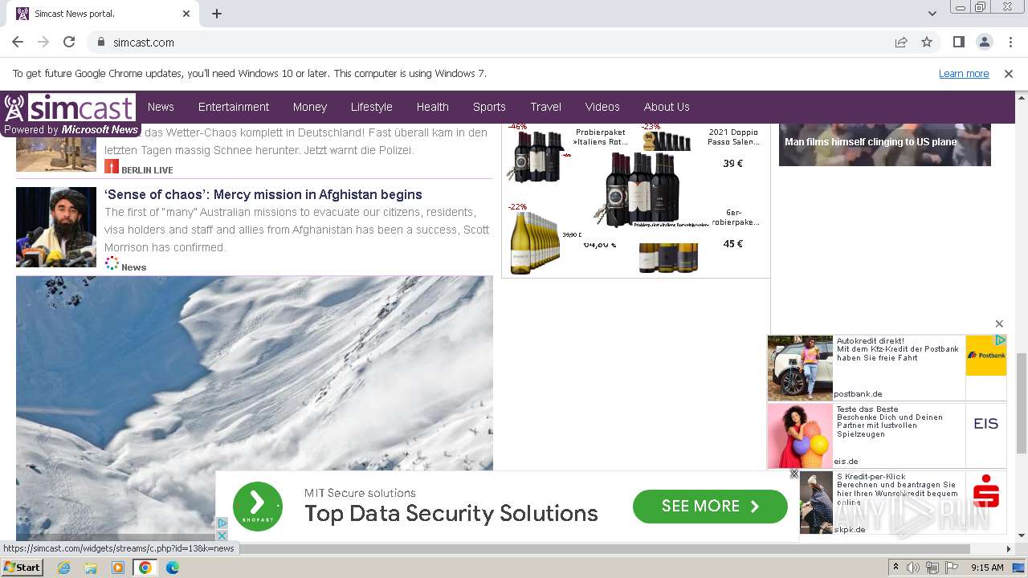This screenshot has width=1028, height=578.
Task: Open a new browser tab
Action: [217, 14]
